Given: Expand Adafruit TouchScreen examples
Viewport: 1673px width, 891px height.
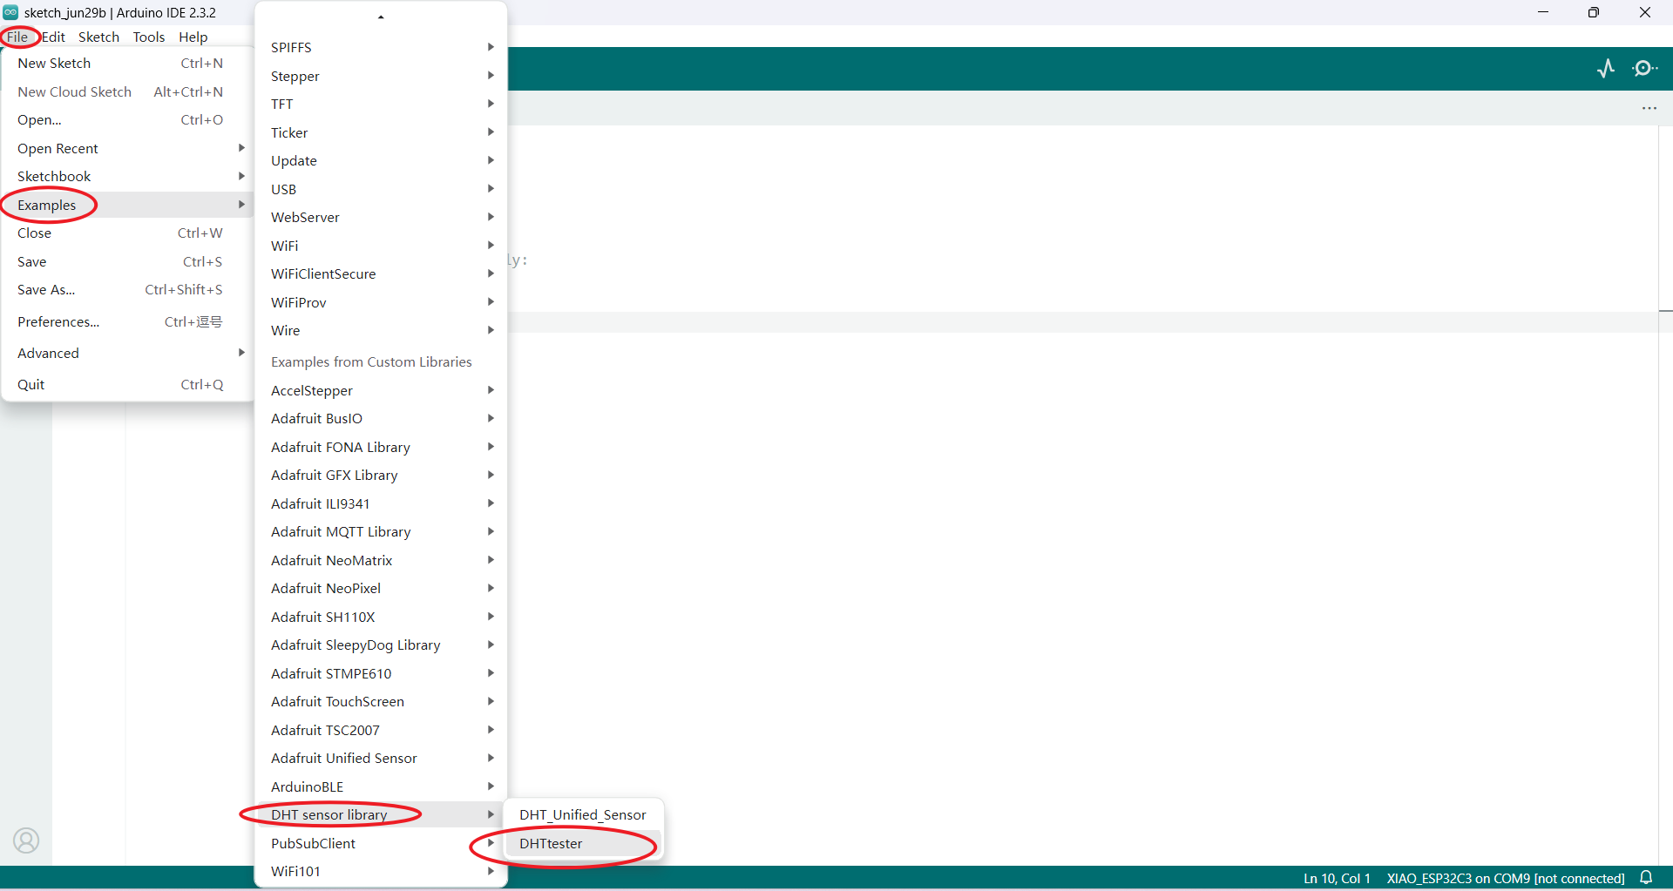Looking at the screenshot, I should (381, 701).
